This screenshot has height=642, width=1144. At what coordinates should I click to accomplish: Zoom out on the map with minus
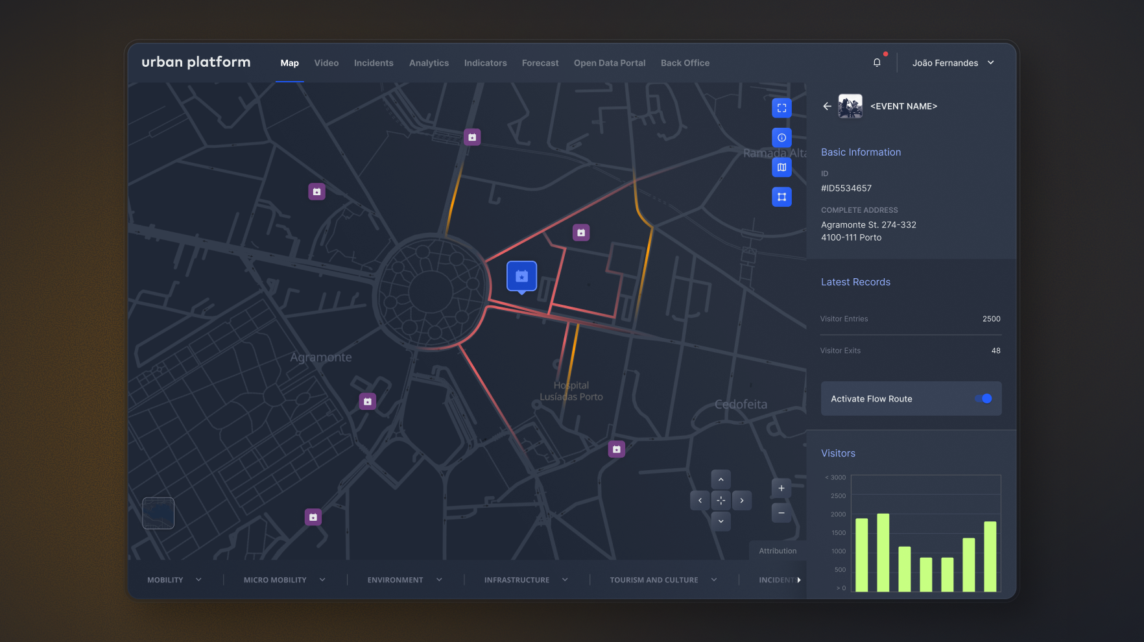click(781, 513)
